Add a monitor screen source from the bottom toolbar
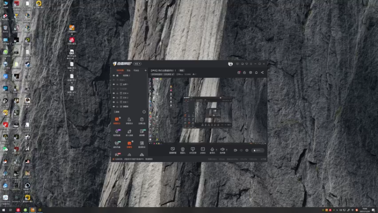The image size is (378, 213). 193,150
